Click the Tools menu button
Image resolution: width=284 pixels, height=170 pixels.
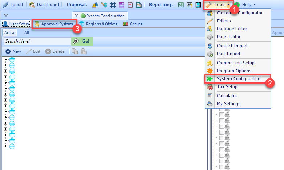point(216,5)
